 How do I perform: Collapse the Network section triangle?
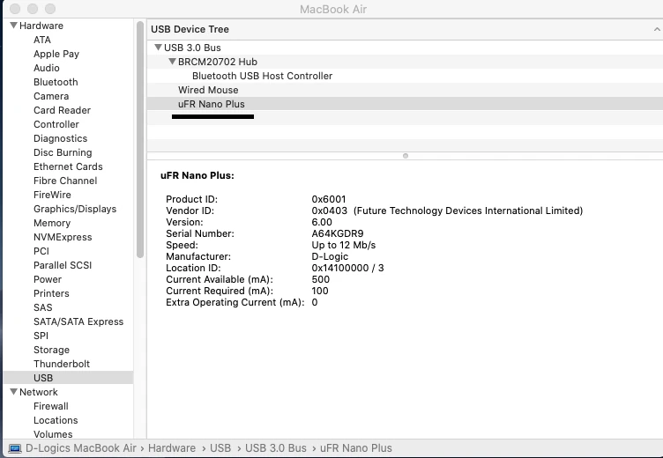(13, 392)
